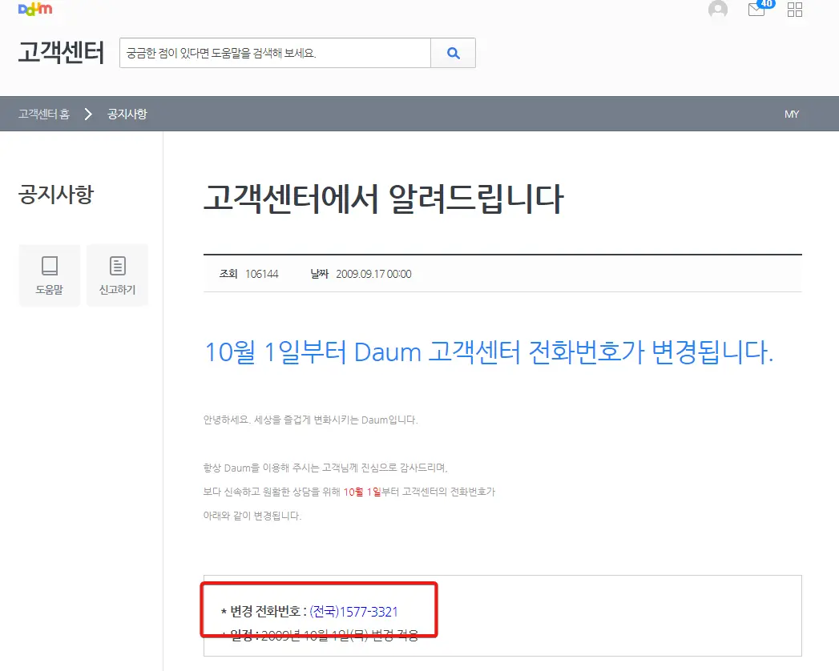The height and width of the screenshot is (671, 839).
Task: Open 신고하기 report document icon
Action: pyautogui.click(x=117, y=275)
